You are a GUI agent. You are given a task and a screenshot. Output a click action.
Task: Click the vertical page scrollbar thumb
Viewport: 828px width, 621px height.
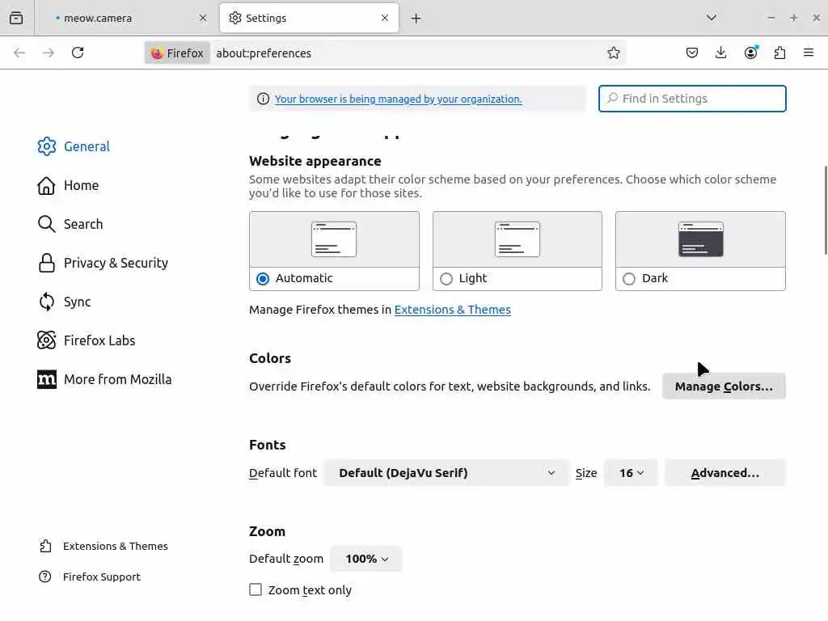point(826,210)
